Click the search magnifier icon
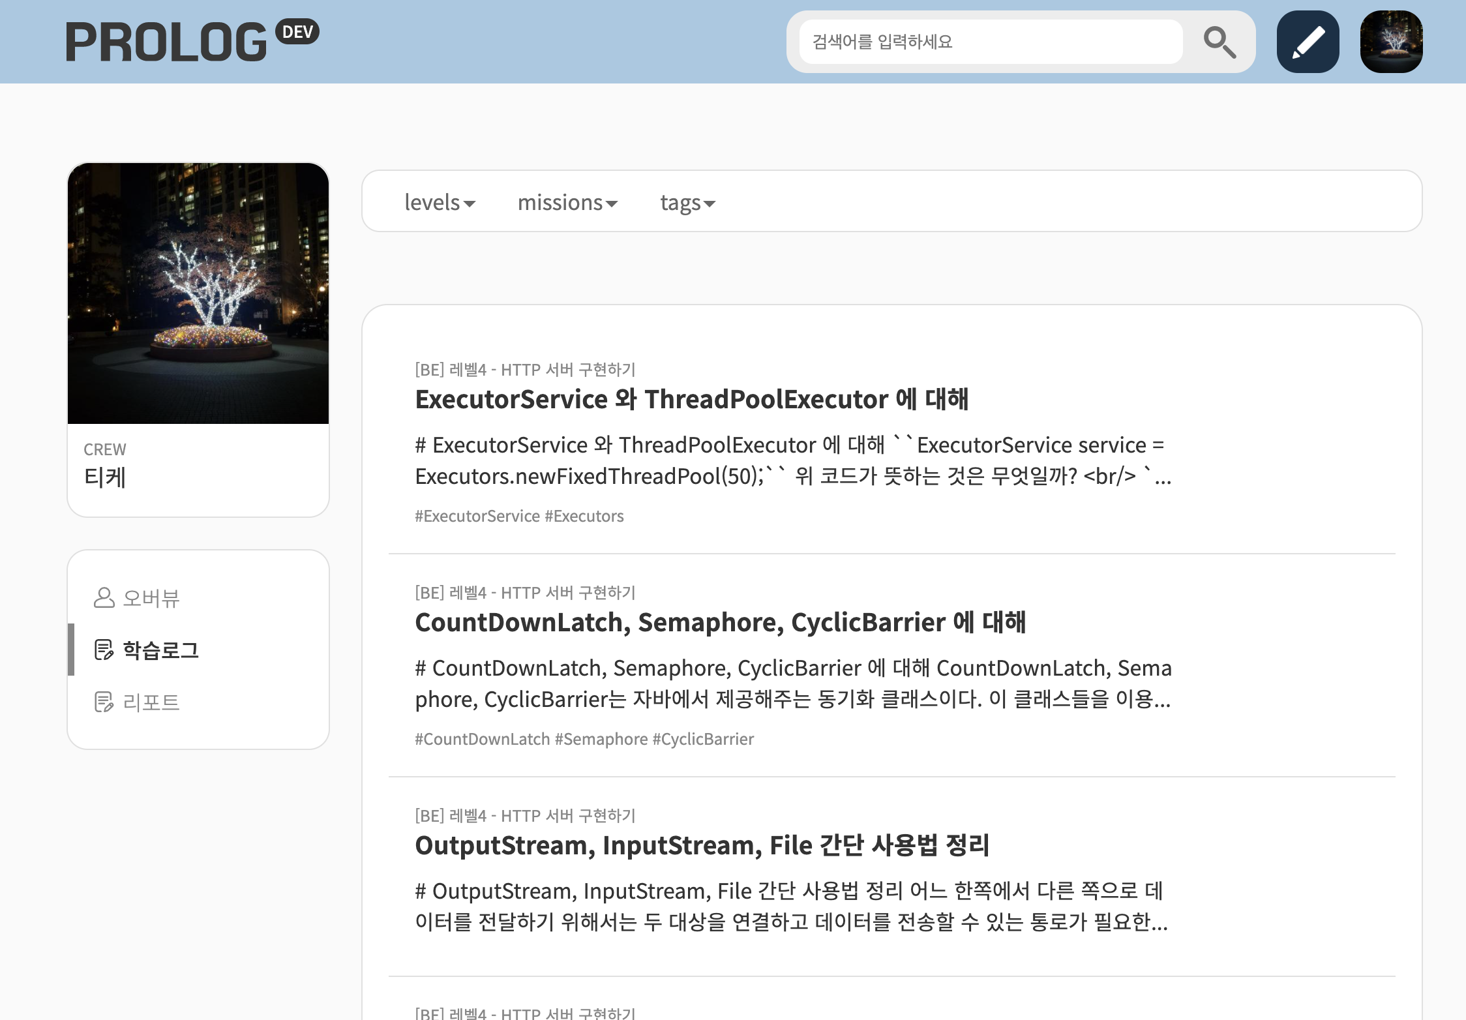1466x1020 pixels. pyautogui.click(x=1221, y=42)
